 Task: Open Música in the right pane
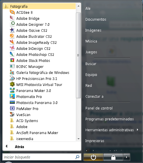coord(91,41)
